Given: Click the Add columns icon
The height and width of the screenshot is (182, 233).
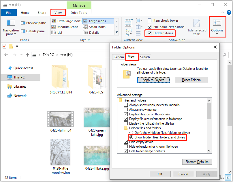Looking at the screenshot, I should click(x=139, y=27).
